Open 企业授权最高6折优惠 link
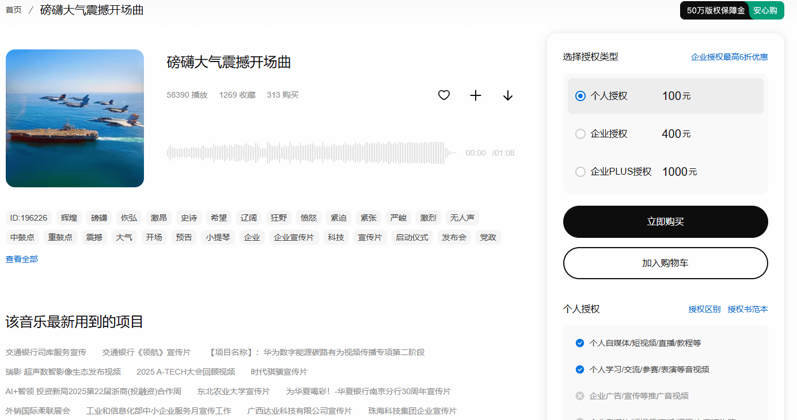Image resolution: width=797 pixels, height=420 pixels. point(729,57)
